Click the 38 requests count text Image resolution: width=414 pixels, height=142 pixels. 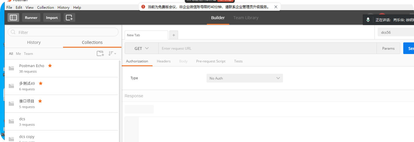[28, 71]
